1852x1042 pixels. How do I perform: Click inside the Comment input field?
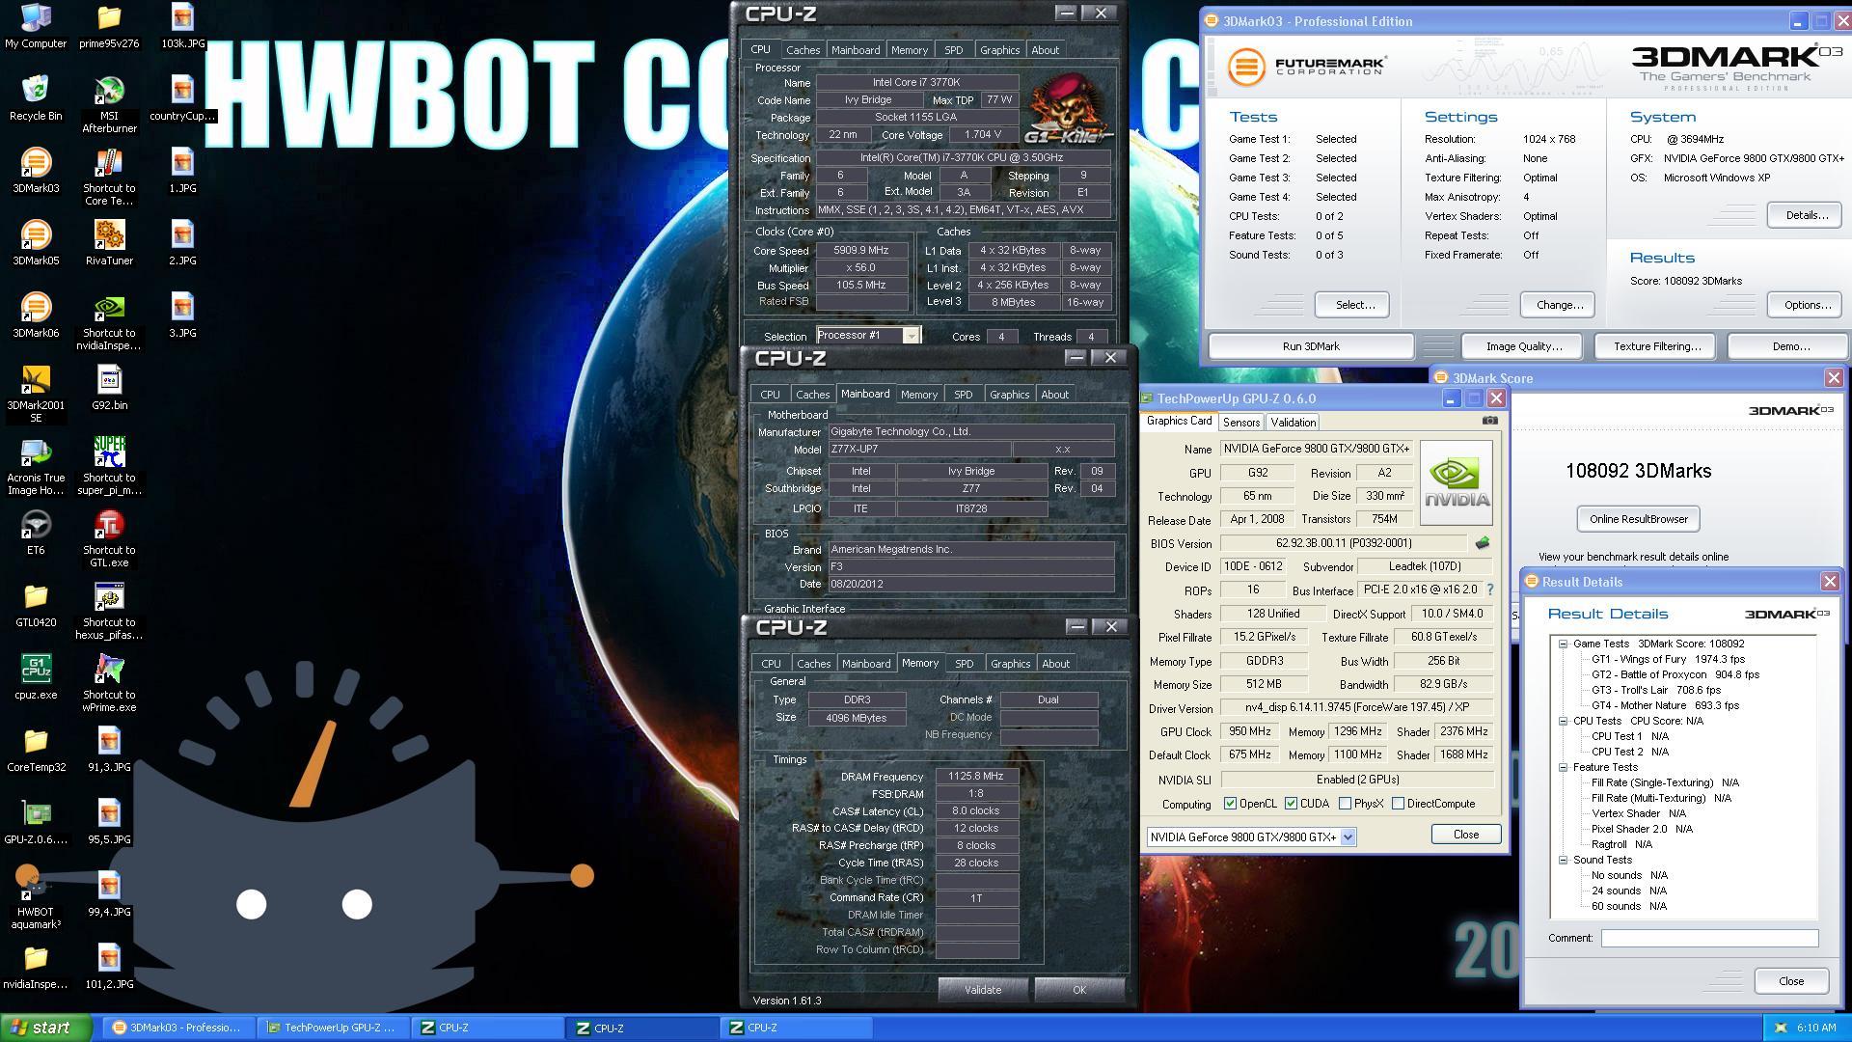point(1709,938)
